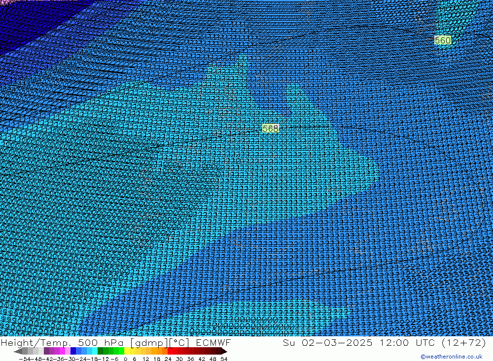The height and width of the screenshot is (361, 493).
Task: Click the dark maroon right arrow of scale
Action: tap(224, 351)
